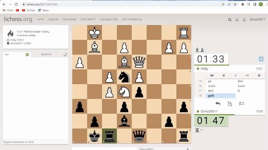Open the Dima20011 user menu
Image resolution: width=268 pixels, height=150 pixels.
(x=257, y=20)
